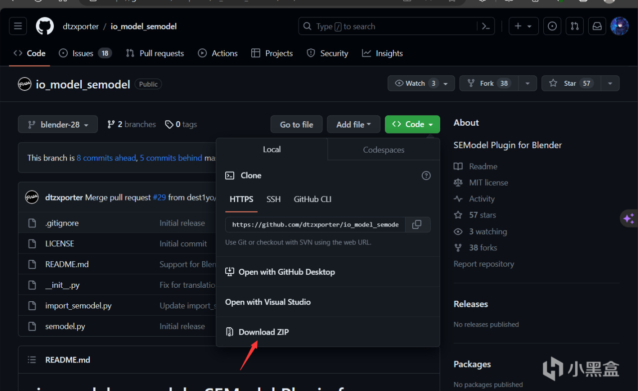The width and height of the screenshot is (638, 391).
Task: Open the Issues tab
Action: click(x=85, y=53)
